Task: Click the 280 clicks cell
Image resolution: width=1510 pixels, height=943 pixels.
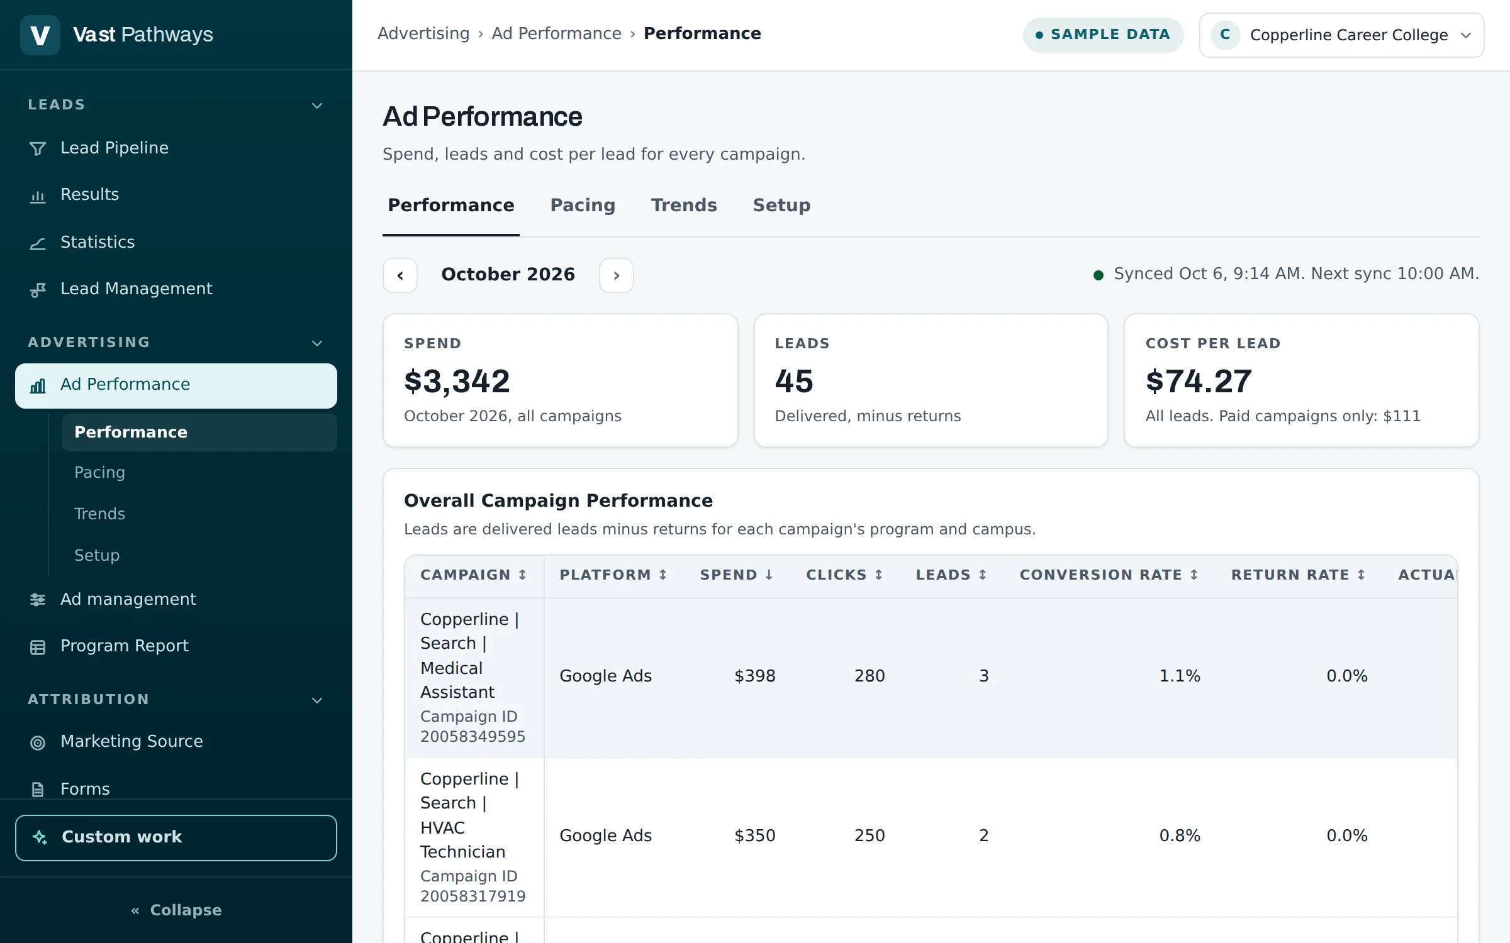Action: (x=870, y=676)
